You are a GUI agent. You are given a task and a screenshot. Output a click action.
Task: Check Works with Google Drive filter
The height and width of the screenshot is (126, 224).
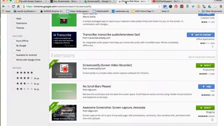tap(14, 60)
